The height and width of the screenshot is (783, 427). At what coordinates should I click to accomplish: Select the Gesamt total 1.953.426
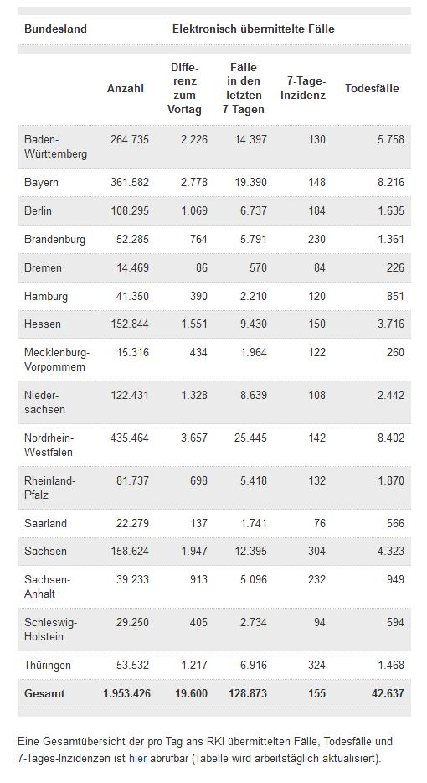click(x=126, y=693)
